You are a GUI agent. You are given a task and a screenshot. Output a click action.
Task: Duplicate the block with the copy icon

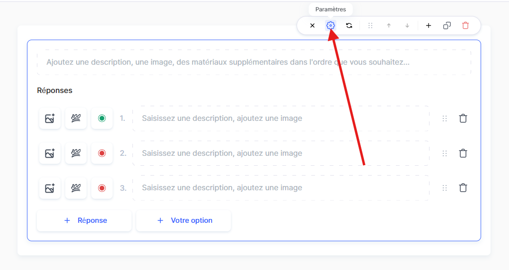[x=447, y=25]
